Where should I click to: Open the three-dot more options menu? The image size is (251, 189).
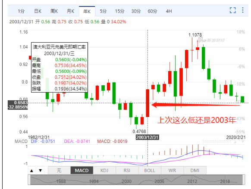pyautogui.click(x=243, y=10)
